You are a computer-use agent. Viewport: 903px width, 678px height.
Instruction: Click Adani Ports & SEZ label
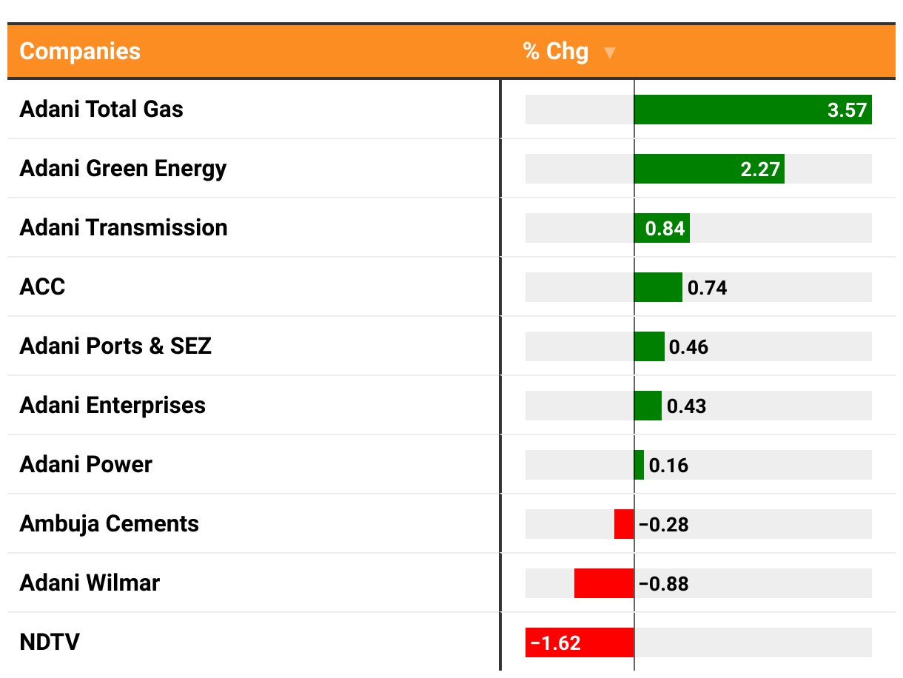[x=115, y=346]
